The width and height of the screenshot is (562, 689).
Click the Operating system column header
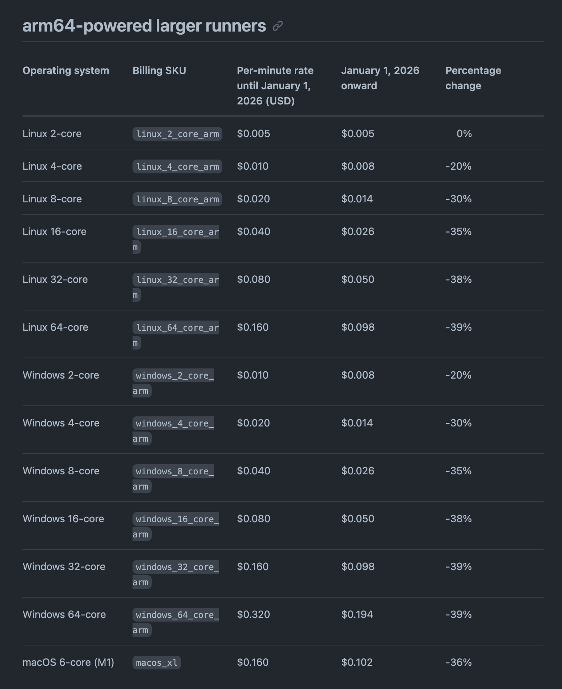point(66,70)
